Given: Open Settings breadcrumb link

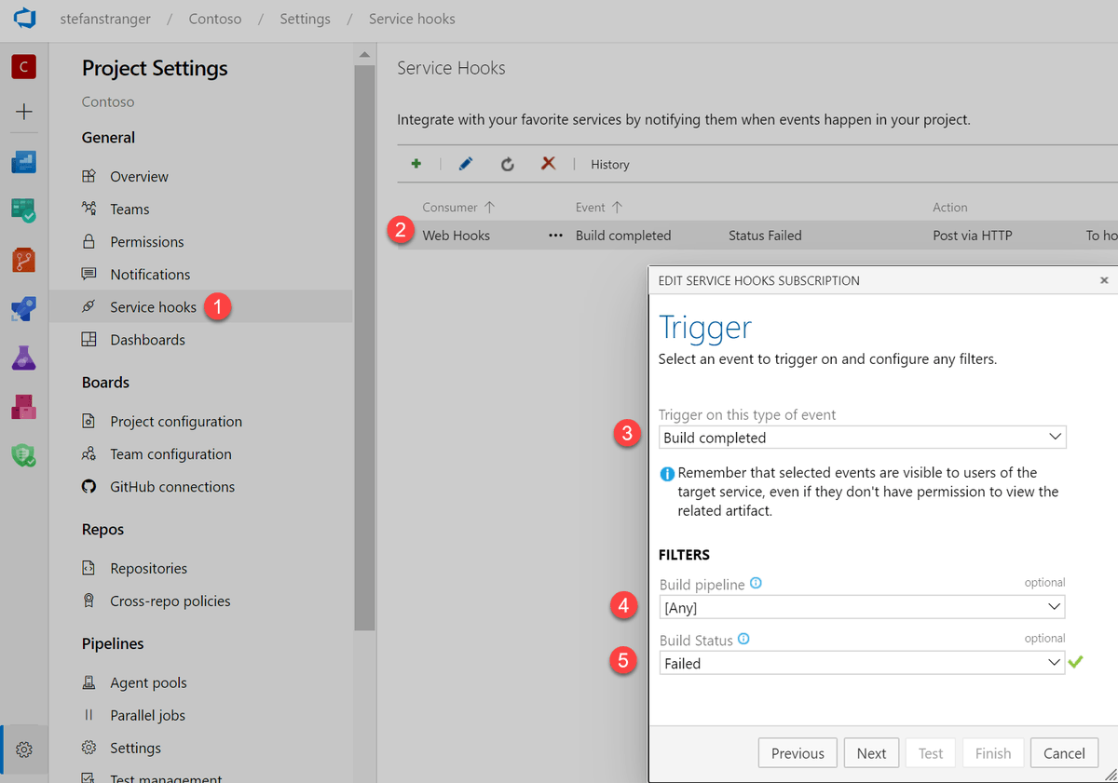Looking at the screenshot, I should point(305,19).
